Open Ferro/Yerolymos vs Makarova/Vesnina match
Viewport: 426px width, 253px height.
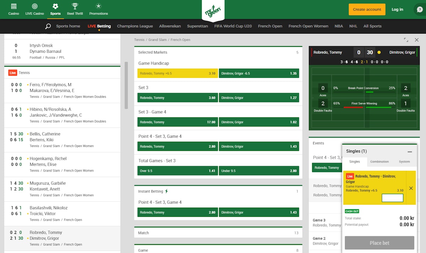tap(62, 91)
